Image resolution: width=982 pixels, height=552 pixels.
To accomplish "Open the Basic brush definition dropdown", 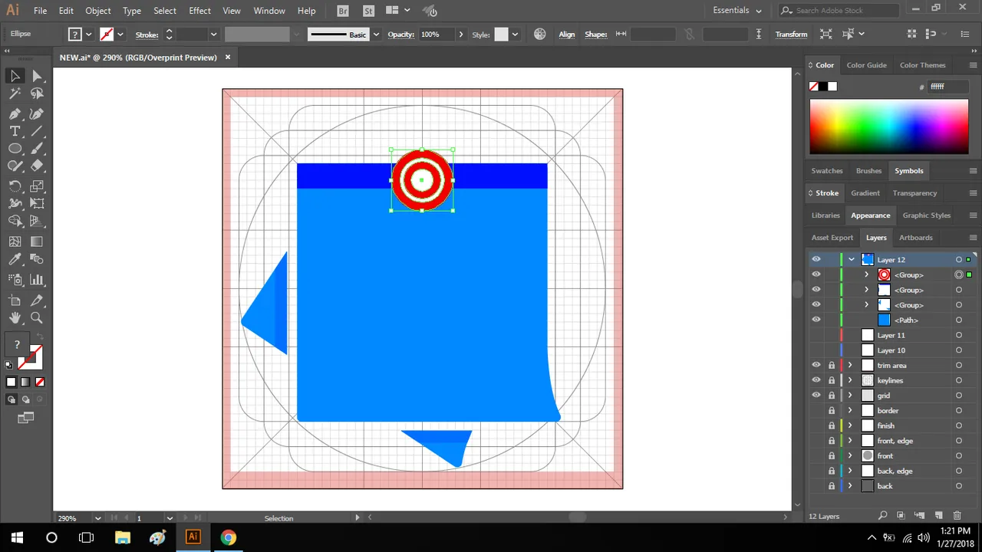I will 376,34.
